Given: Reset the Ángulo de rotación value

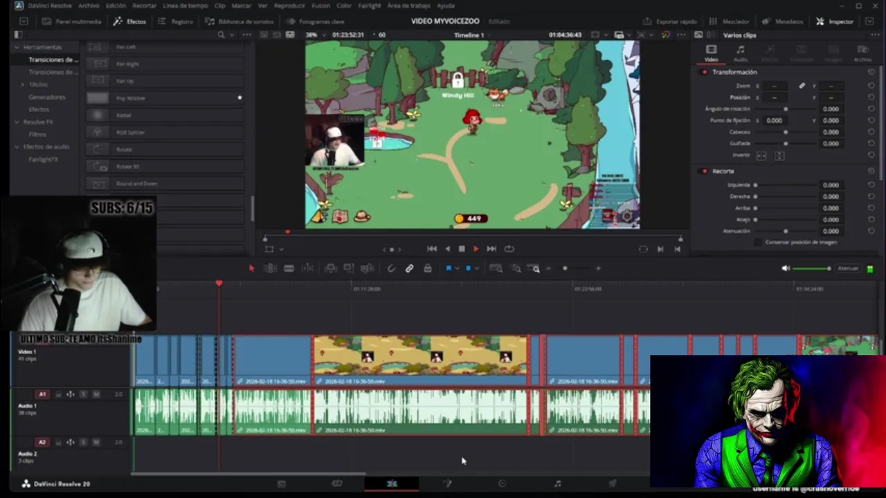Looking at the screenshot, I should pyautogui.click(x=871, y=109).
